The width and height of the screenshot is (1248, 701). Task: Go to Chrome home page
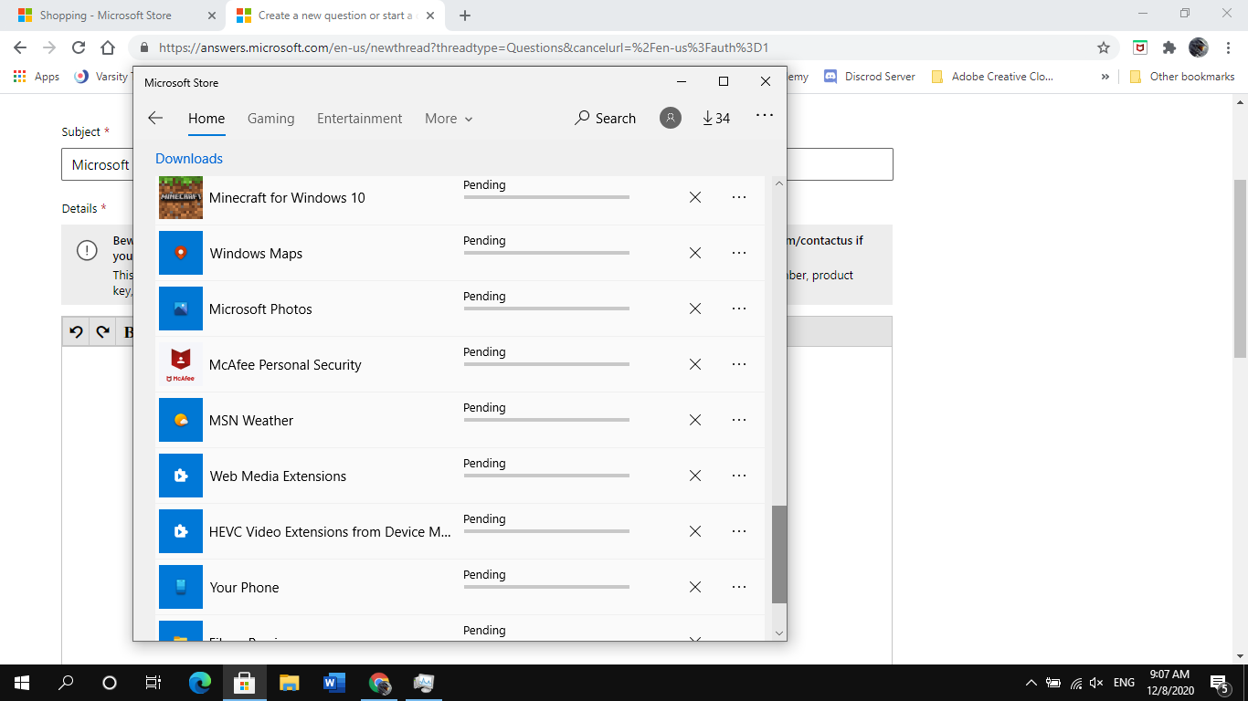[108, 47]
